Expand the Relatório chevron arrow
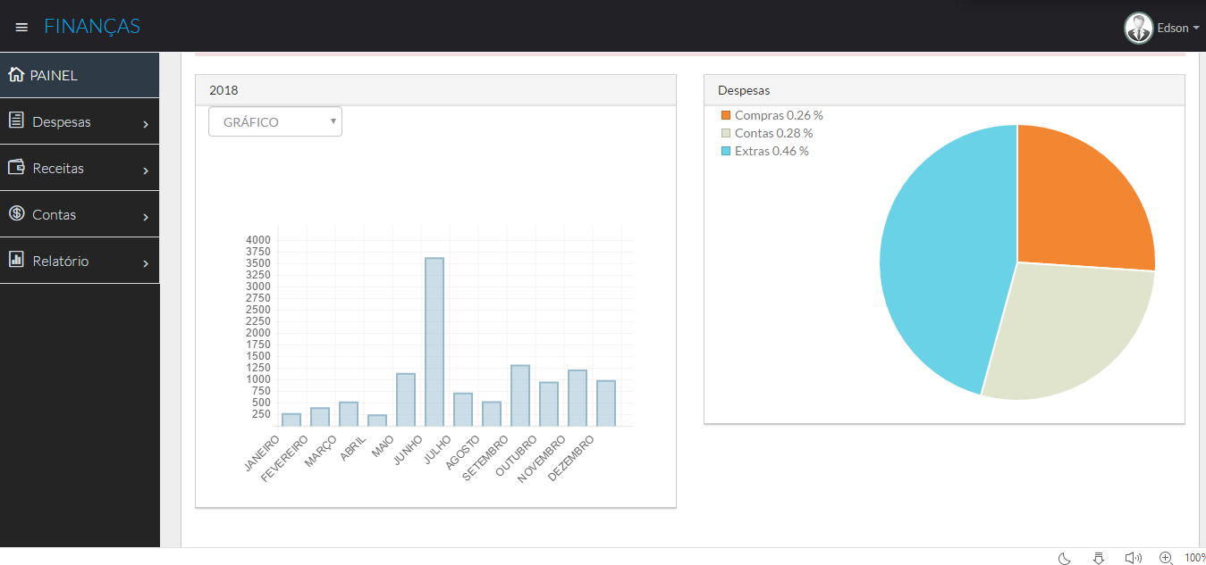The height and width of the screenshot is (565, 1206). coord(146,263)
